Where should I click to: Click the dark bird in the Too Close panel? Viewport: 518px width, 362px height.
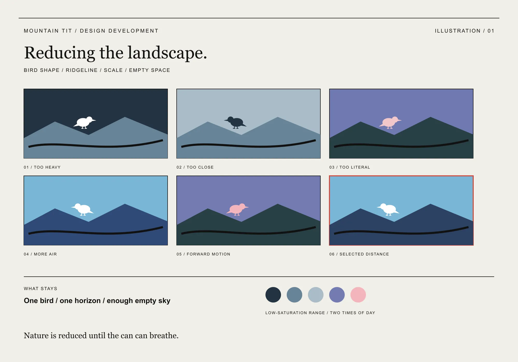[x=235, y=122]
